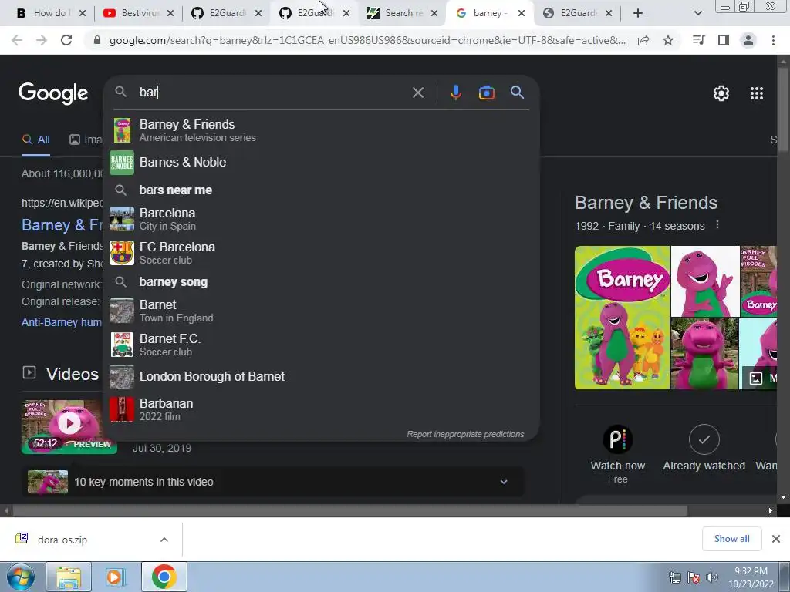Open Chrome media controls icon
This screenshot has width=790, height=592.
[698, 40]
